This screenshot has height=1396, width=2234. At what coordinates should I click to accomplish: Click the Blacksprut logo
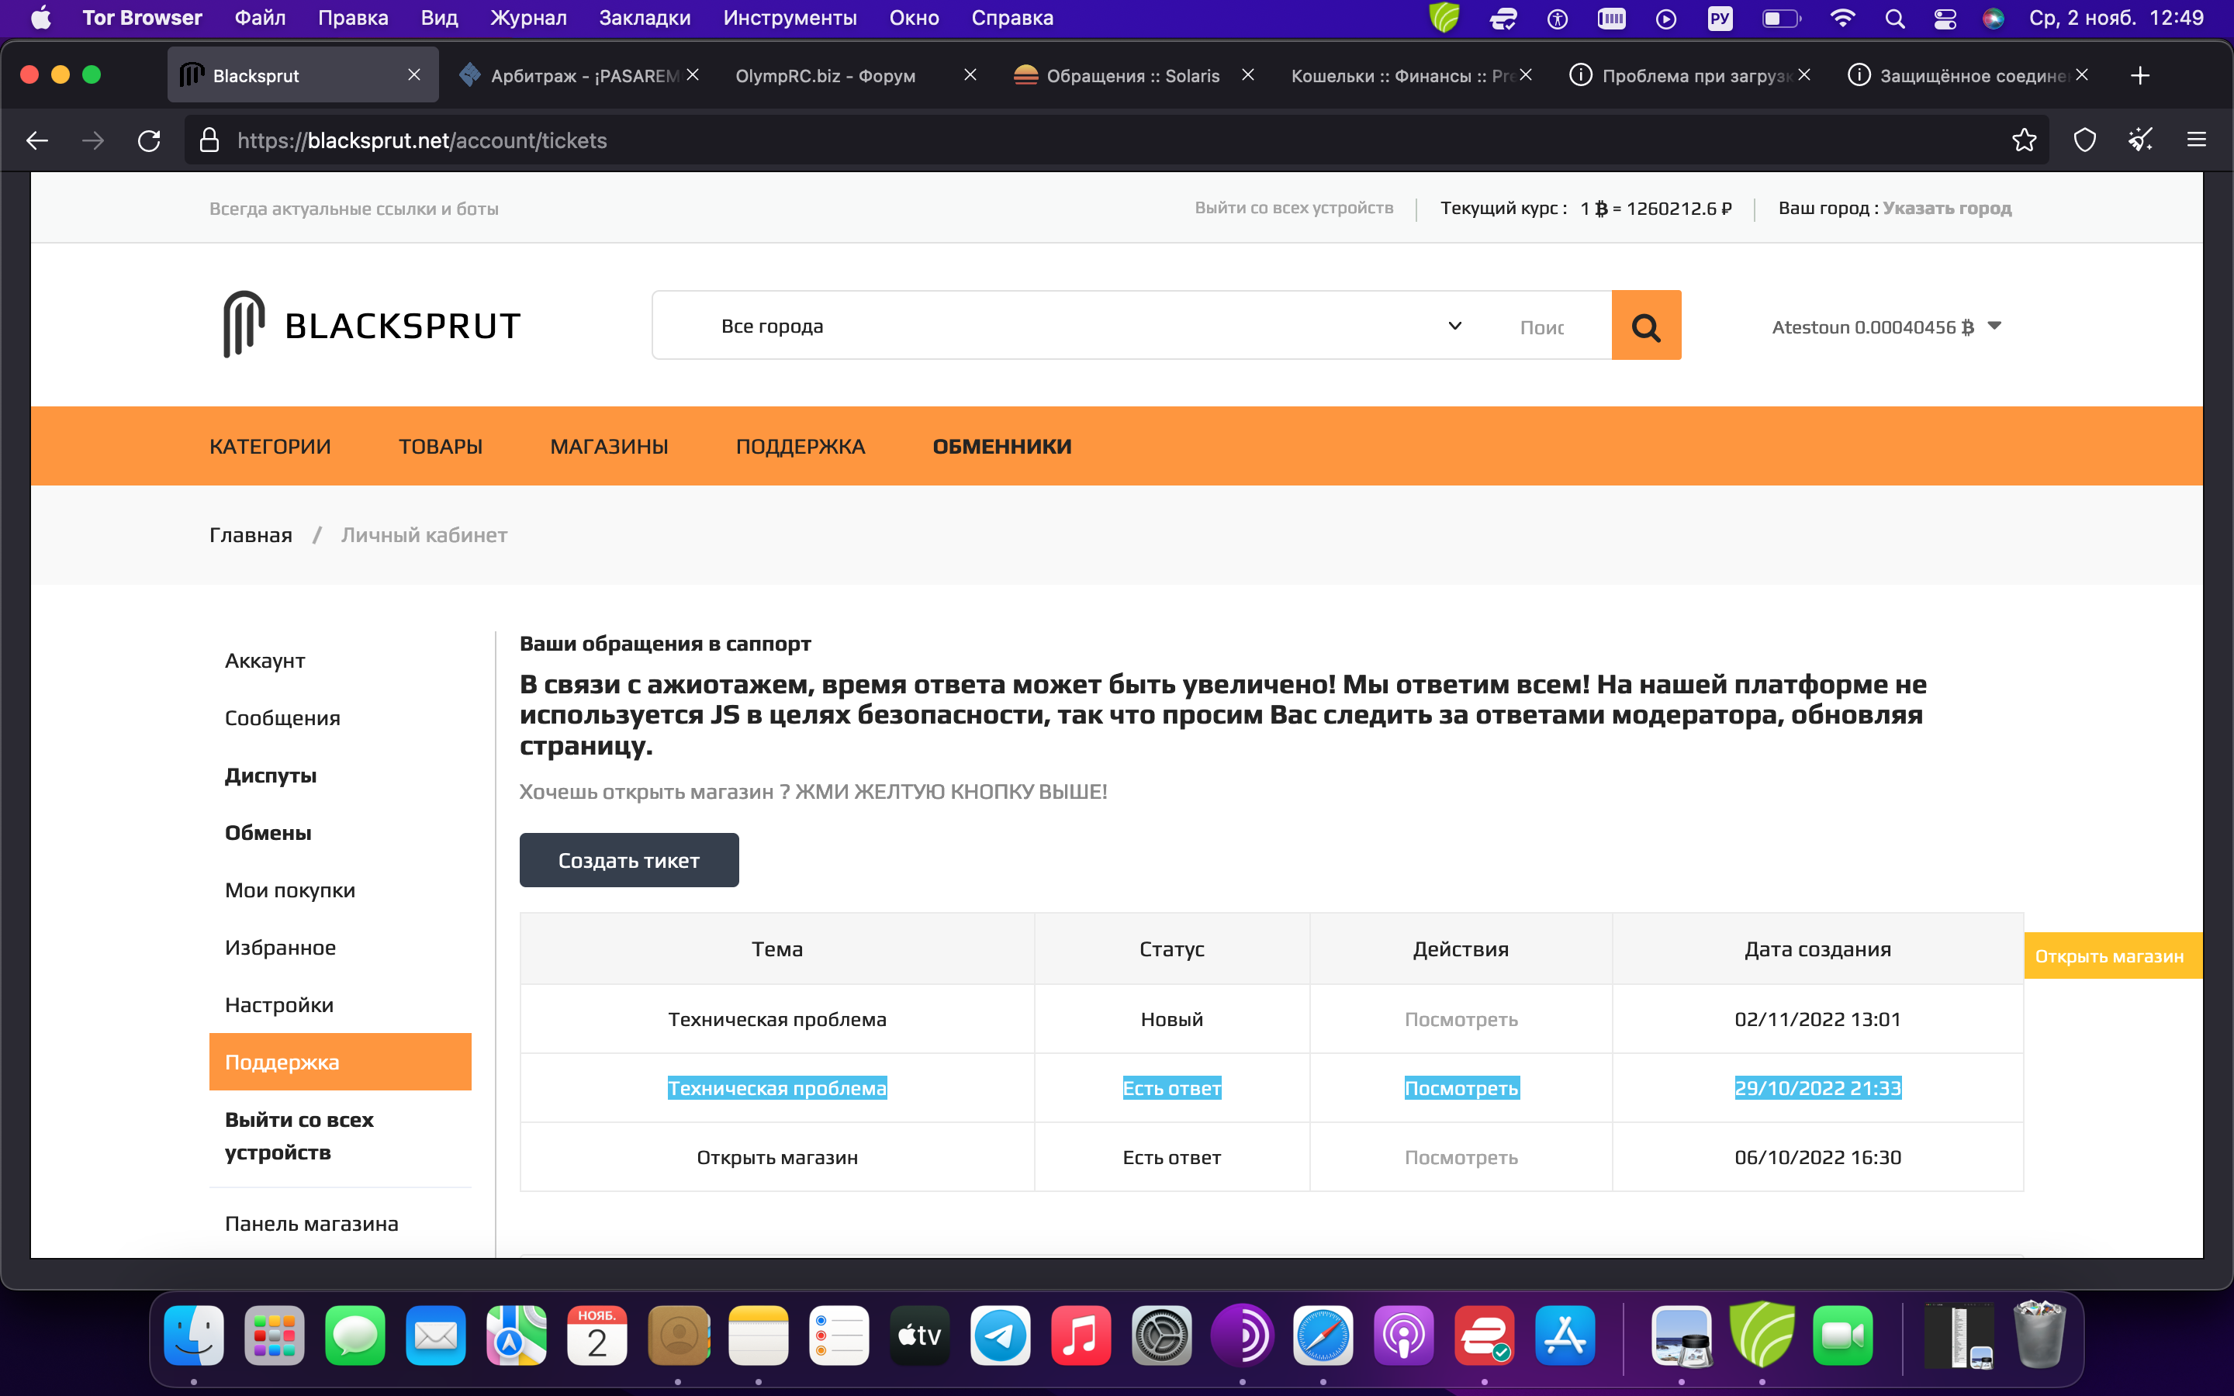[372, 325]
